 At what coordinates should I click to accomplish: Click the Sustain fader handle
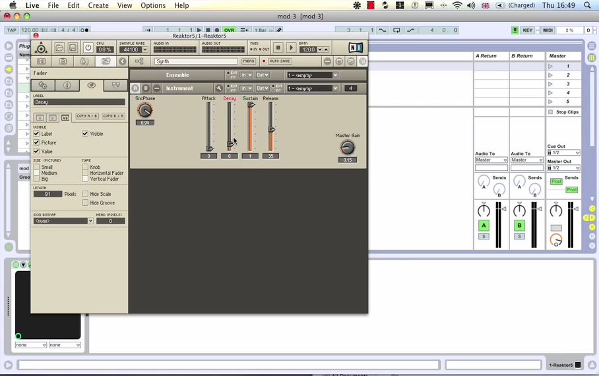pyautogui.click(x=251, y=105)
